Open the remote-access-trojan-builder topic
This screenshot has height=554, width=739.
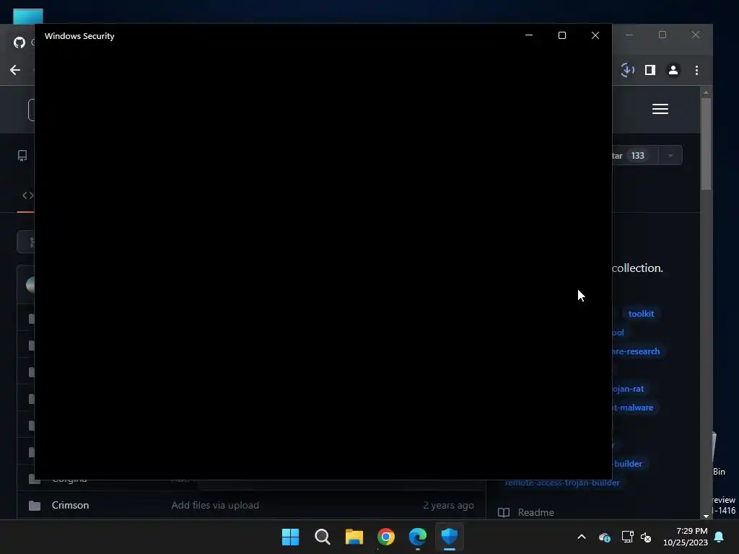point(561,483)
